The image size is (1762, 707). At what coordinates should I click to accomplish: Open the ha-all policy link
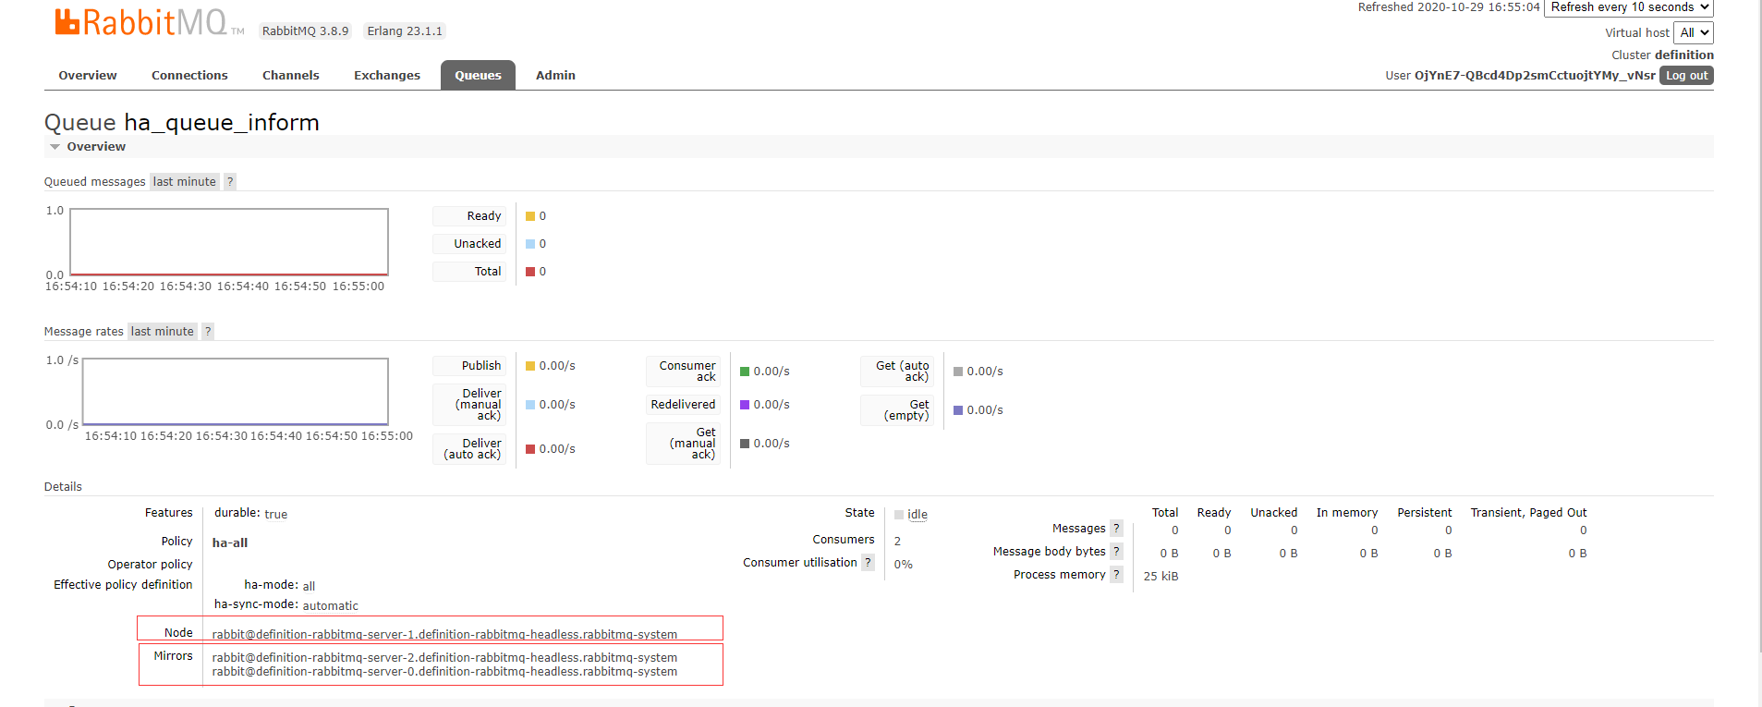[x=230, y=543]
